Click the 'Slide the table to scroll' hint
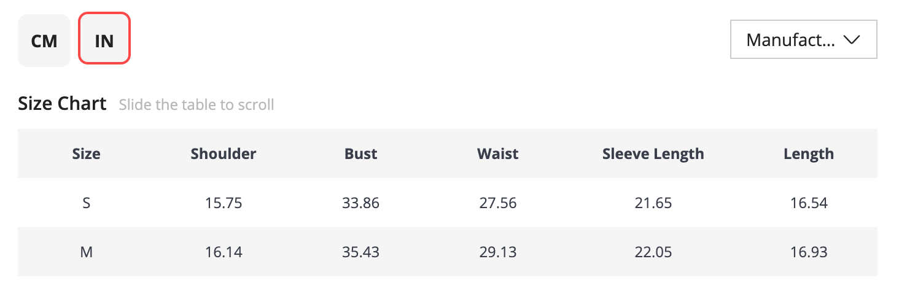The height and width of the screenshot is (291, 899). (197, 105)
